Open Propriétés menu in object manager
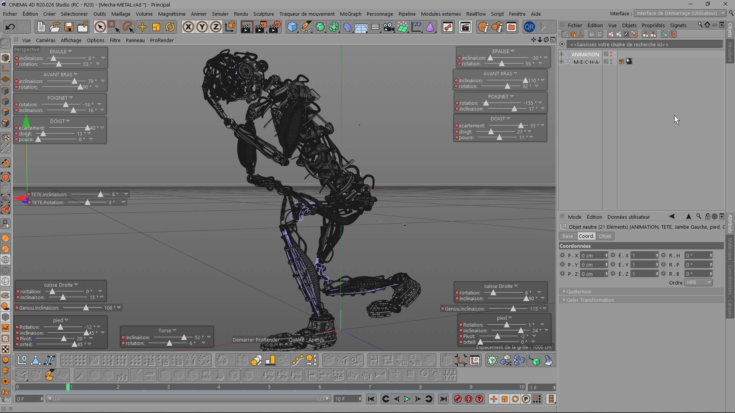The height and width of the screenshot is (413, 735). (x=653, y=25)
